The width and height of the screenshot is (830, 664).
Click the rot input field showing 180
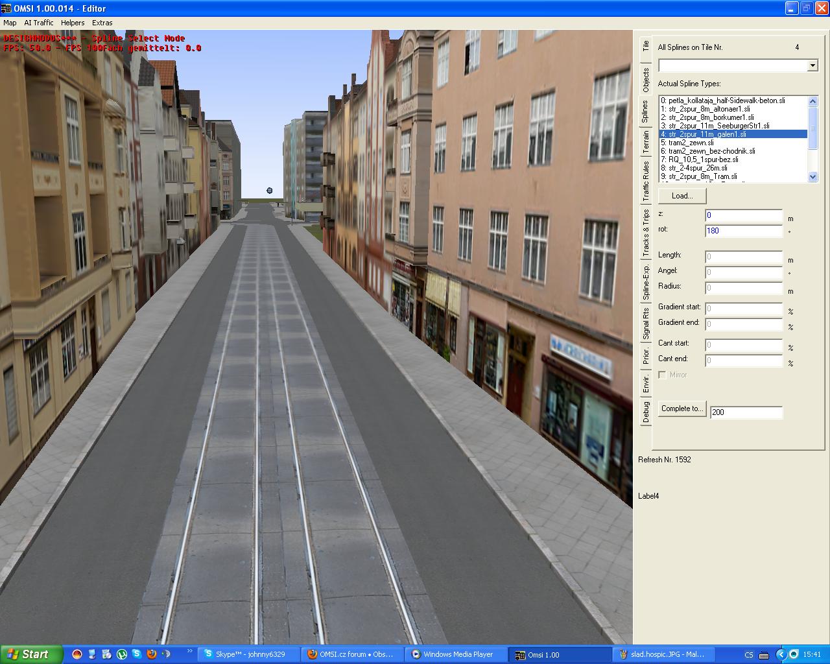pos(743,231)
